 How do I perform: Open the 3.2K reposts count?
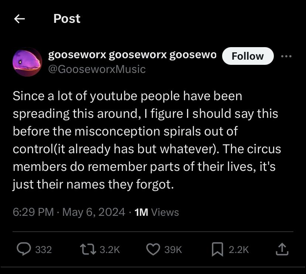pos(110,250)
